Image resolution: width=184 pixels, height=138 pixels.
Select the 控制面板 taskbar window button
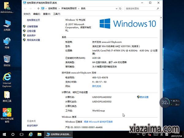click(x=58, y=135)
